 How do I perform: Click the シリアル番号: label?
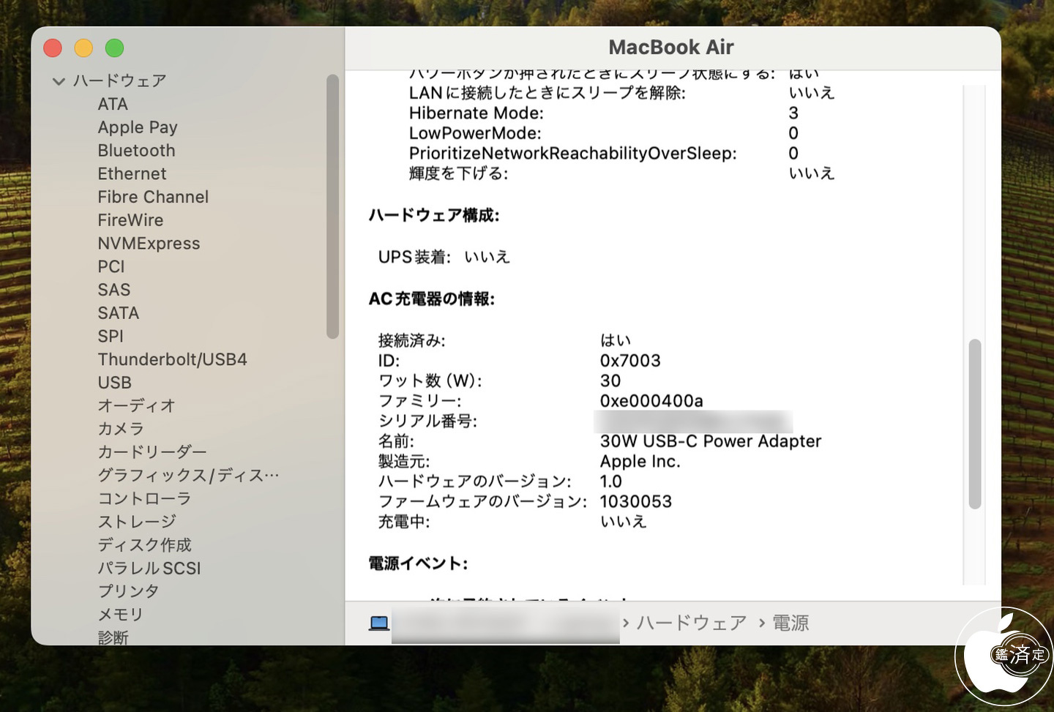click(427, 421)
